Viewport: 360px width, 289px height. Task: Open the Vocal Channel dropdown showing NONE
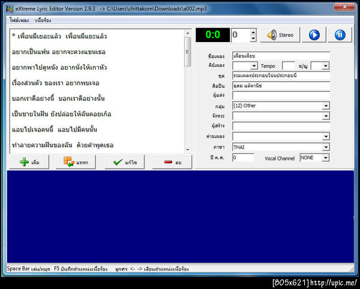tap(325, 158)
